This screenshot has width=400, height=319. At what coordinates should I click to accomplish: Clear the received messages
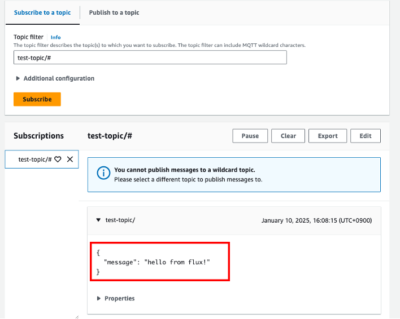(x=288, y=136)
